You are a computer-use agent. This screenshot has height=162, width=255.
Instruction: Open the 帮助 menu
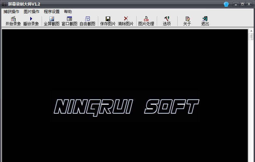point(68,12)
